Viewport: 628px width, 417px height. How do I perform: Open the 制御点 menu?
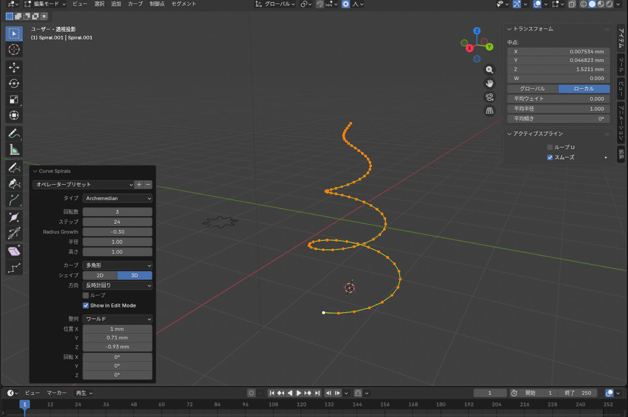pyautogui.click(x=157, y=4)
